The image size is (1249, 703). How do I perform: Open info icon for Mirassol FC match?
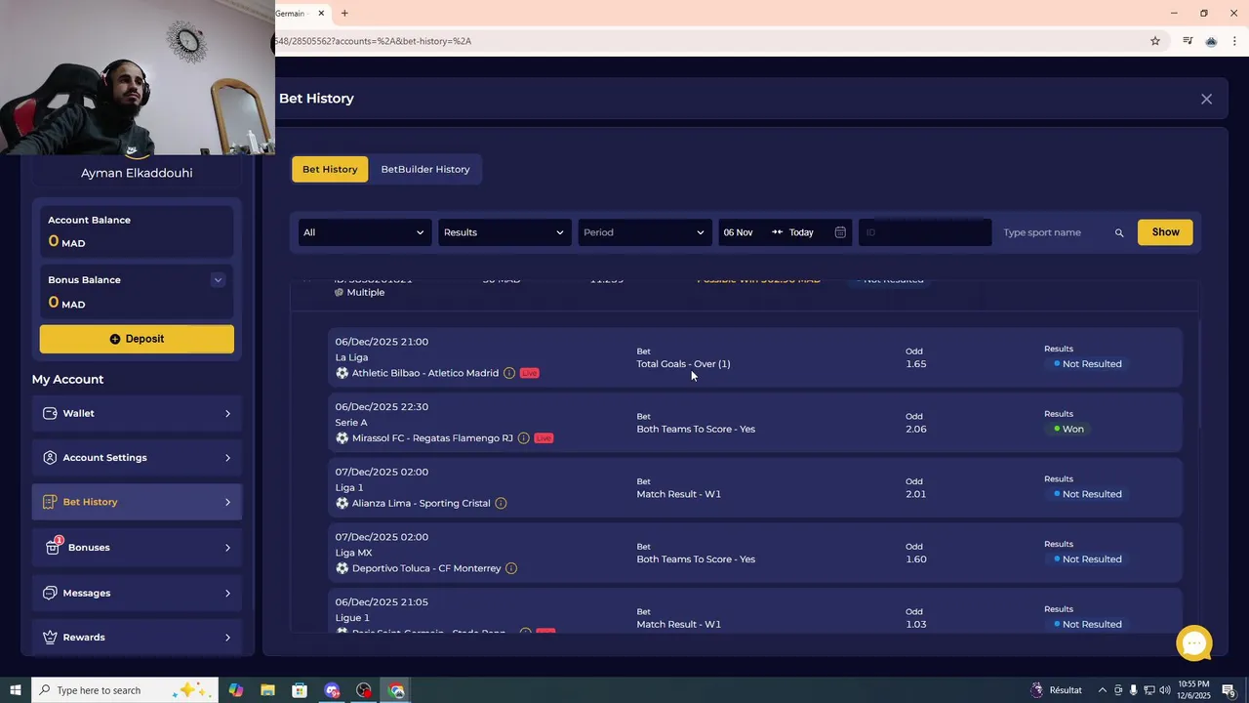point(524,438)
